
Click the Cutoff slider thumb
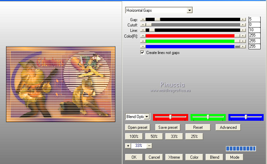pos(149,25)
